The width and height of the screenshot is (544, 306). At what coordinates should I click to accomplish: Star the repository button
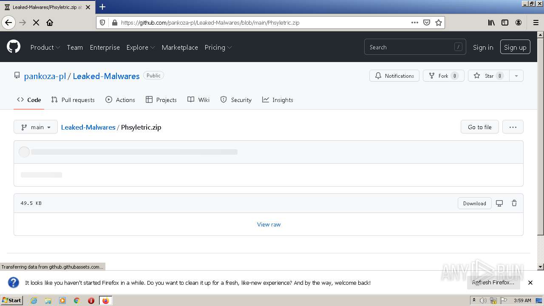[488, 76]
